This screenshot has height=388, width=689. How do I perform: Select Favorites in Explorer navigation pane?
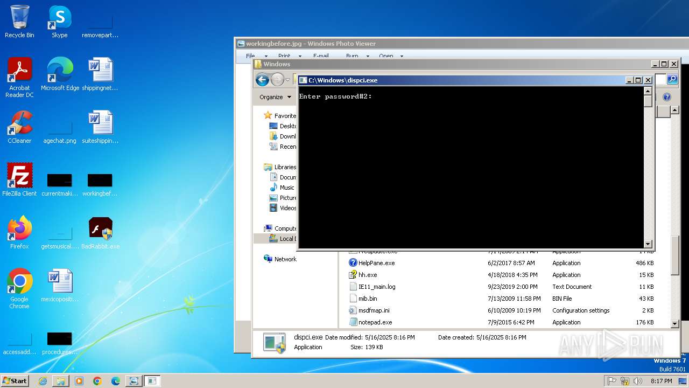tap(280, 116)
